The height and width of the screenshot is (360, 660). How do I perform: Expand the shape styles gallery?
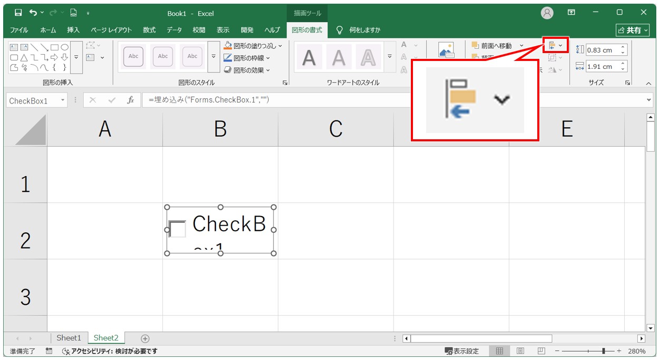pyautogui.click(x=213, y=57)
